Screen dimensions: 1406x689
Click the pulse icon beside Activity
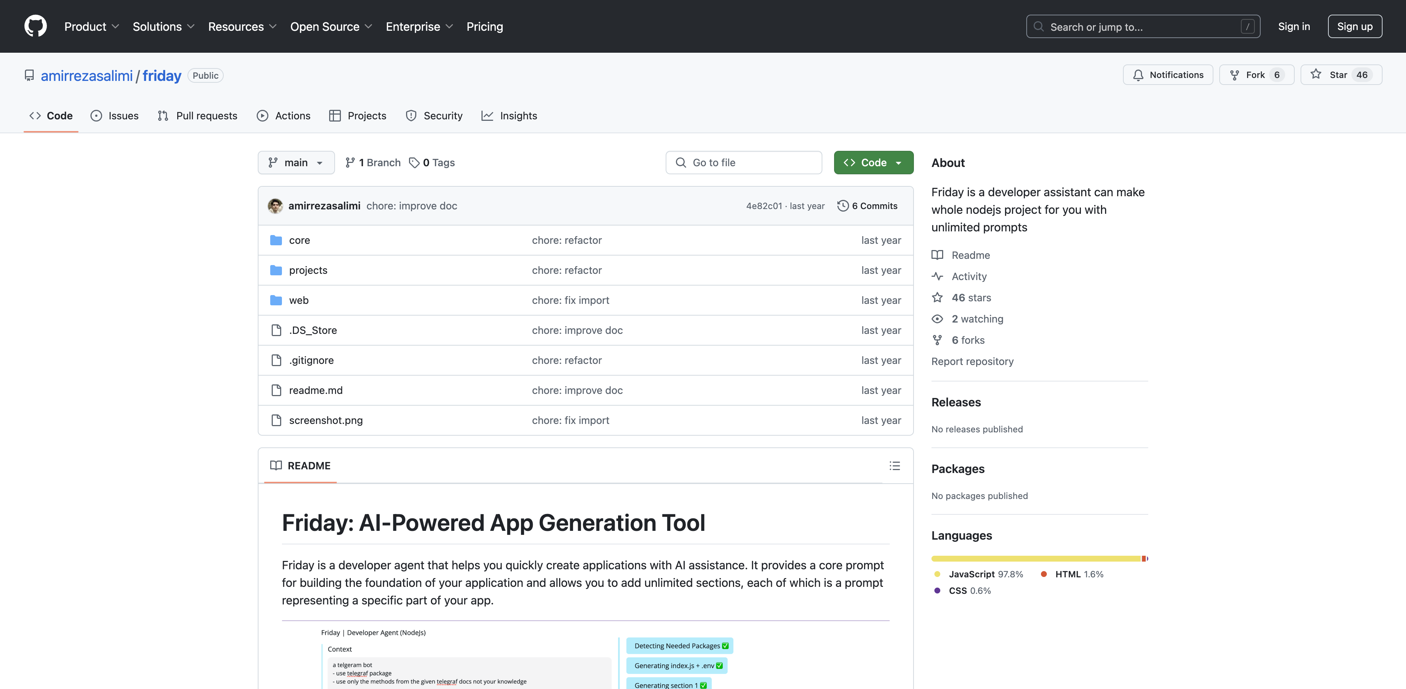tap(937, 276)
